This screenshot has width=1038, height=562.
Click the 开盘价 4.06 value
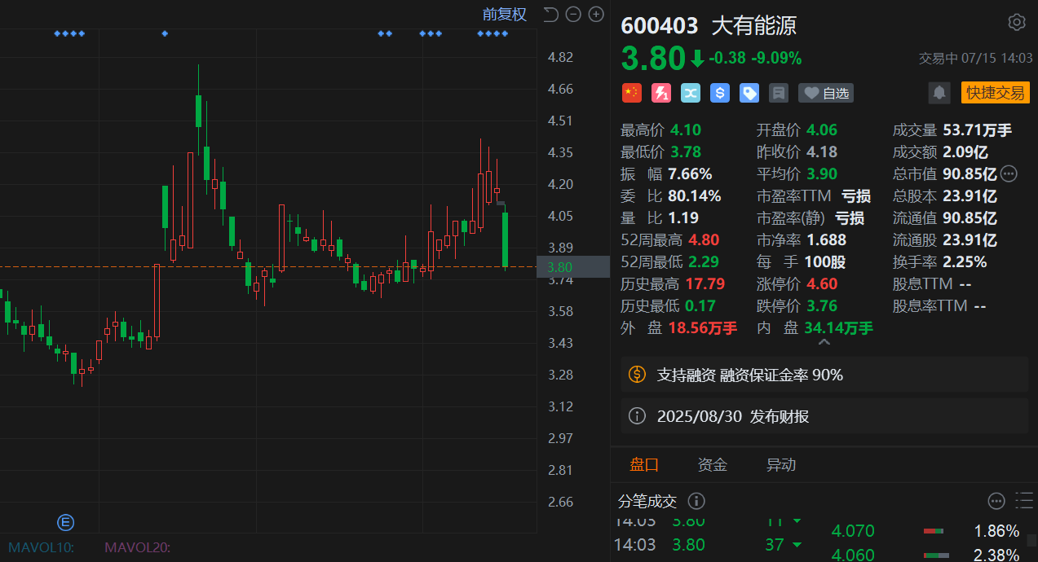pos(822,130)
